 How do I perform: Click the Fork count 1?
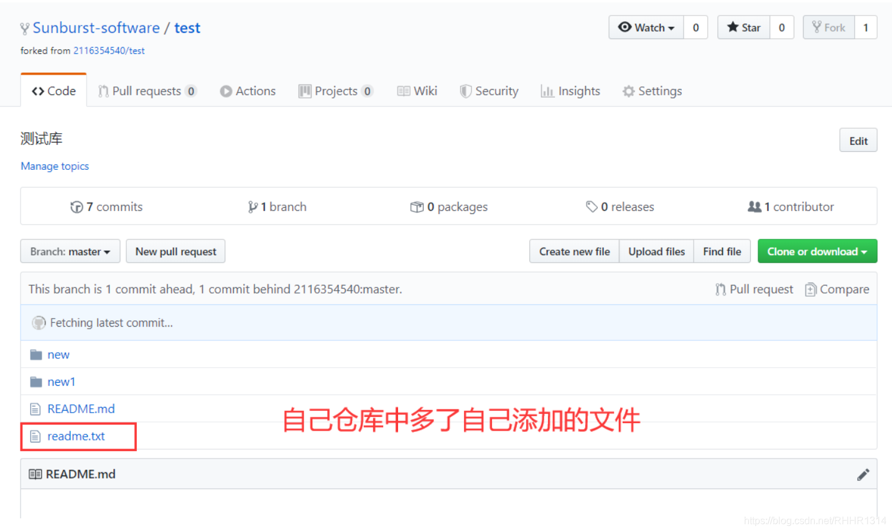[866, 27]
